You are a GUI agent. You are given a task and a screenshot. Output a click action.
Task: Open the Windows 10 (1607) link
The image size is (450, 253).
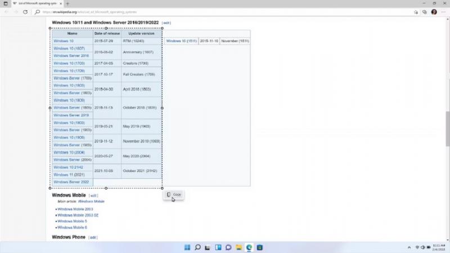click(69, 48)
